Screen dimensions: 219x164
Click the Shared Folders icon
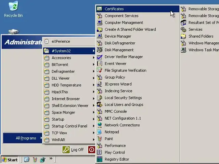click(183, 36)
